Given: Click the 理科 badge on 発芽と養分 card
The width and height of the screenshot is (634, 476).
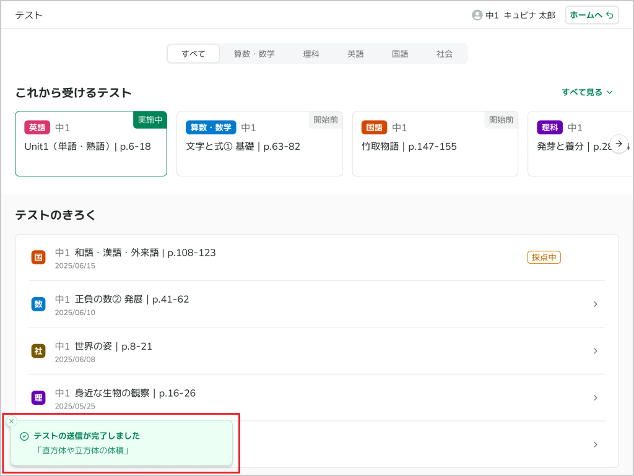Looking at the screenshot, I should tap(550, 128).
